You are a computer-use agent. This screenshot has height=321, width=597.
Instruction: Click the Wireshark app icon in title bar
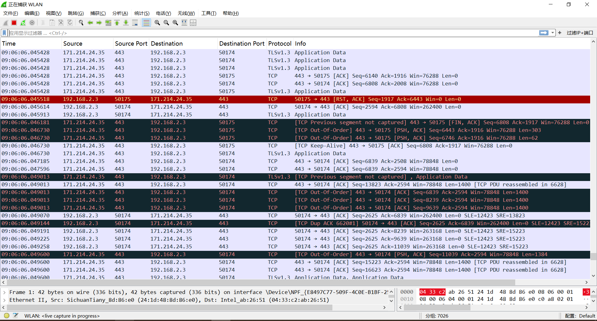4,4
